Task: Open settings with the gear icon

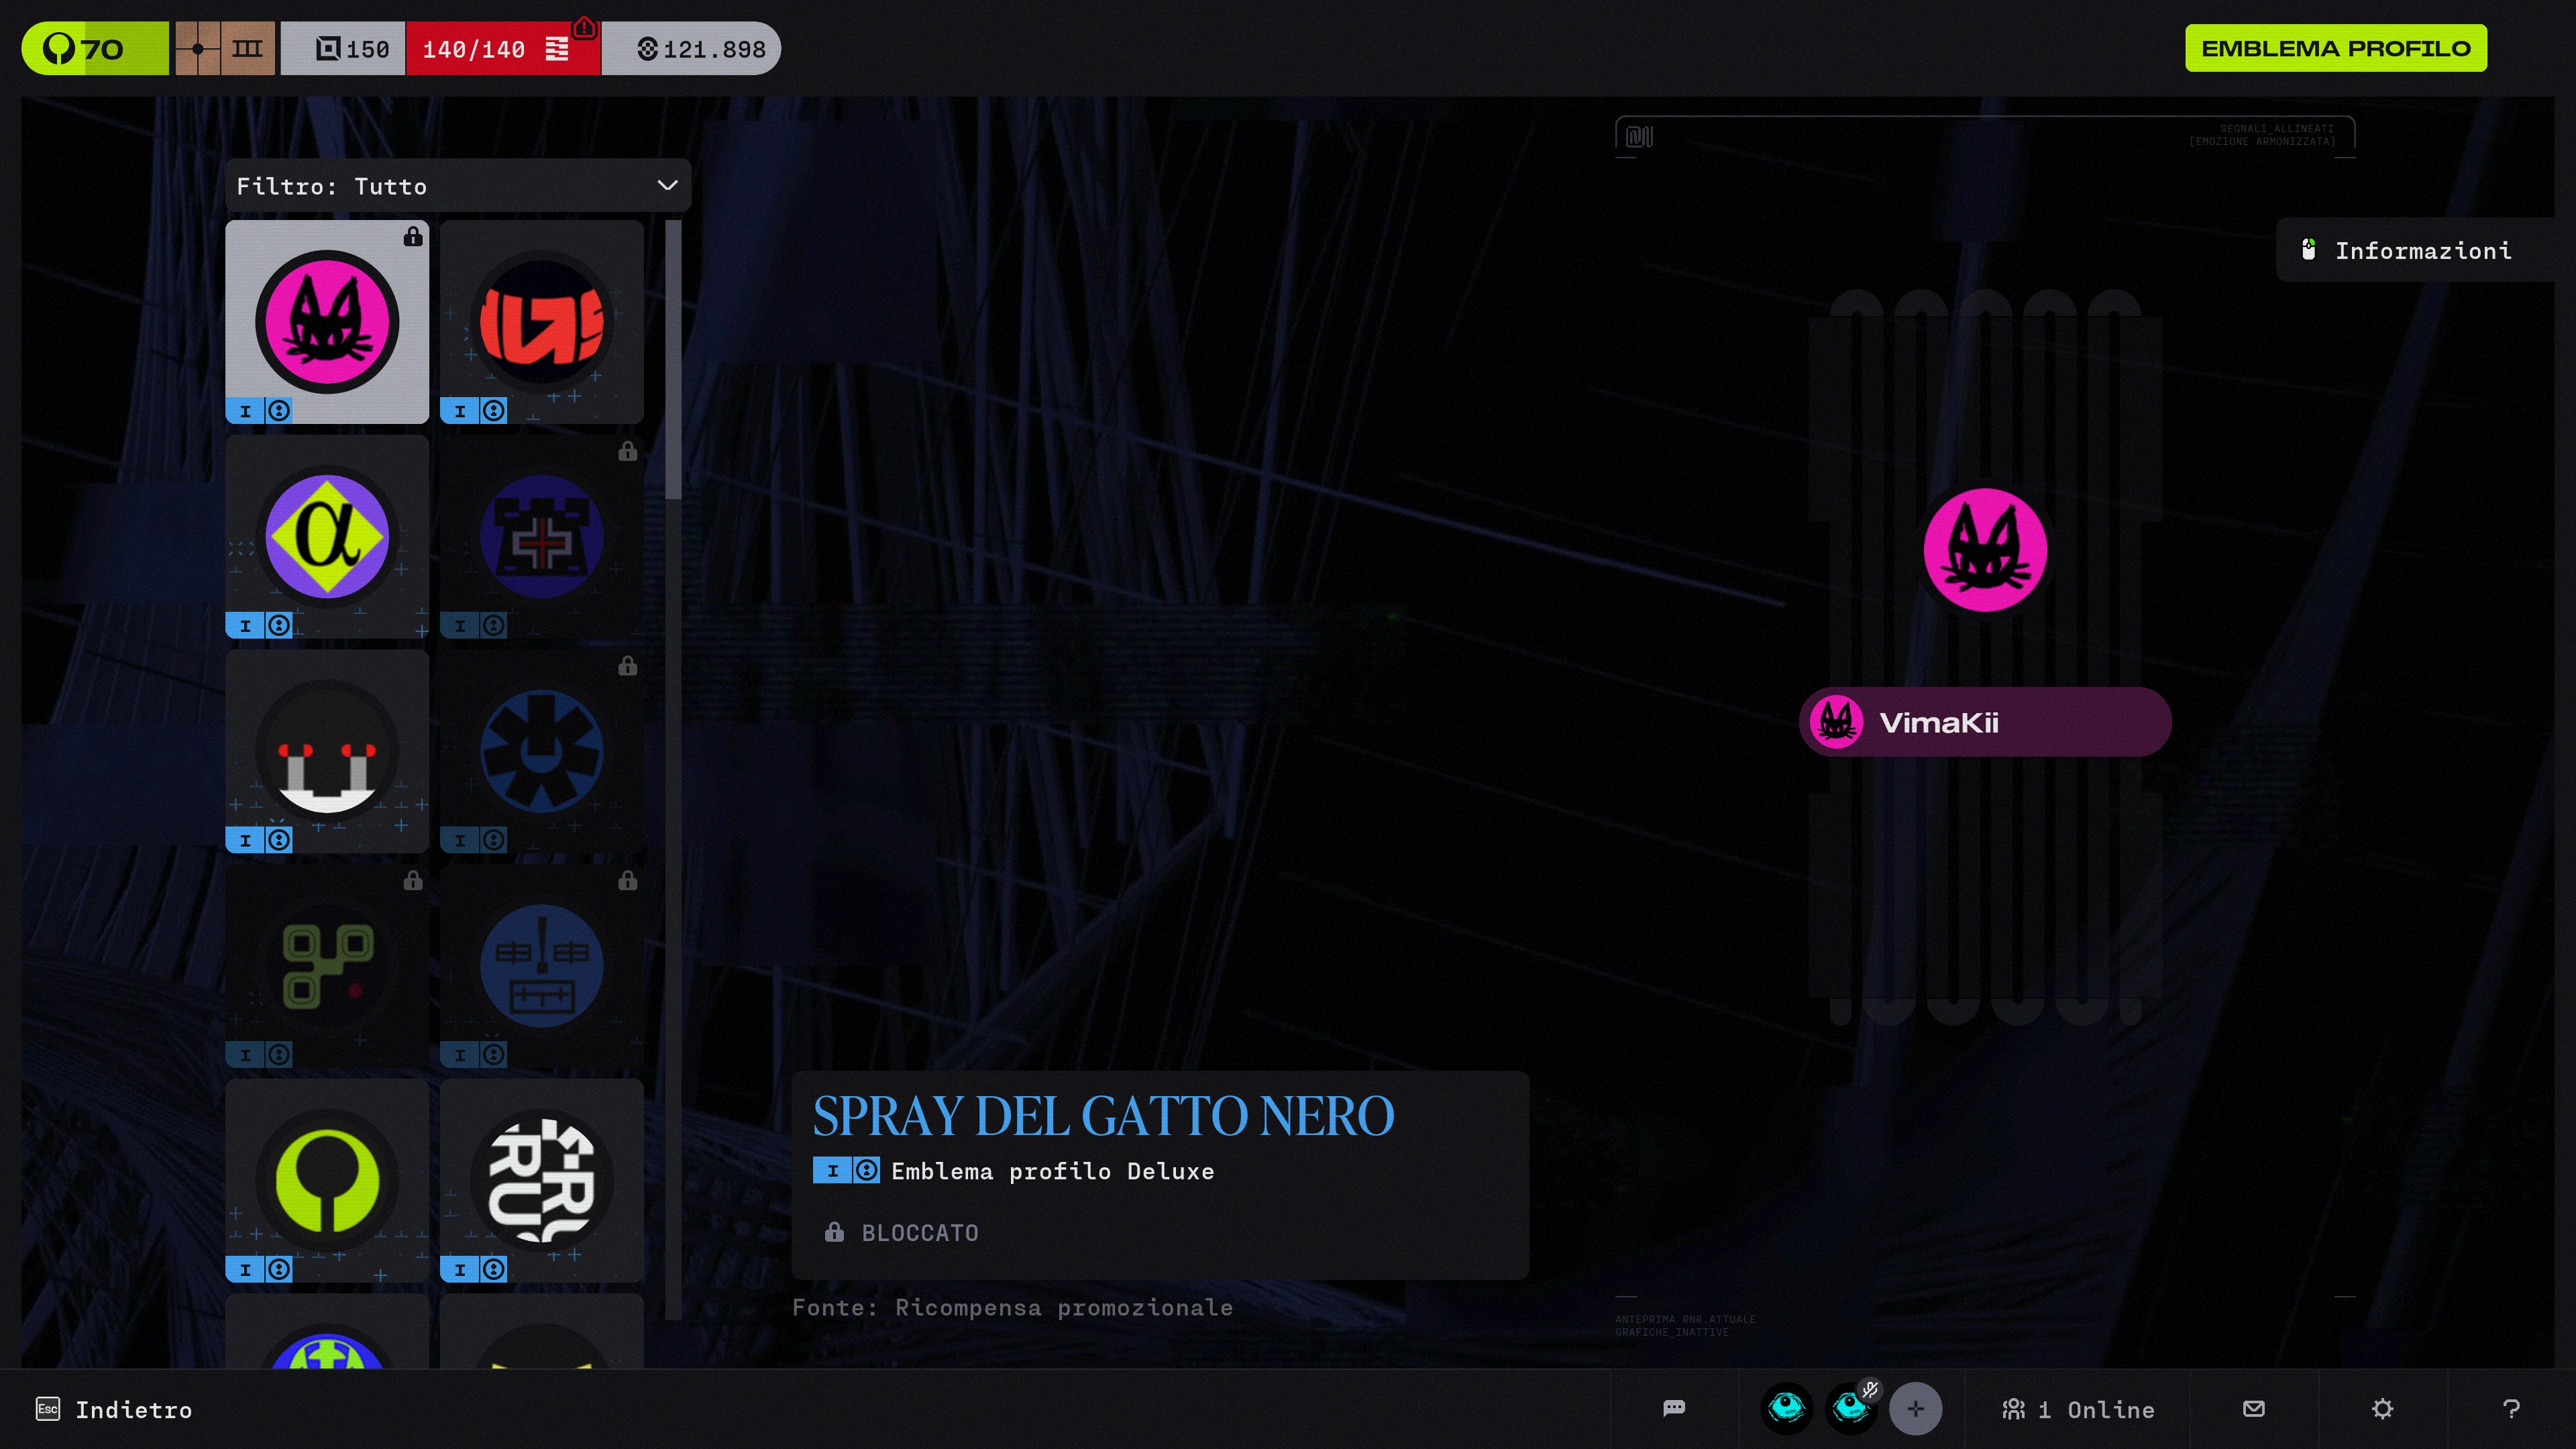Action: [x=2382, y=1408]
